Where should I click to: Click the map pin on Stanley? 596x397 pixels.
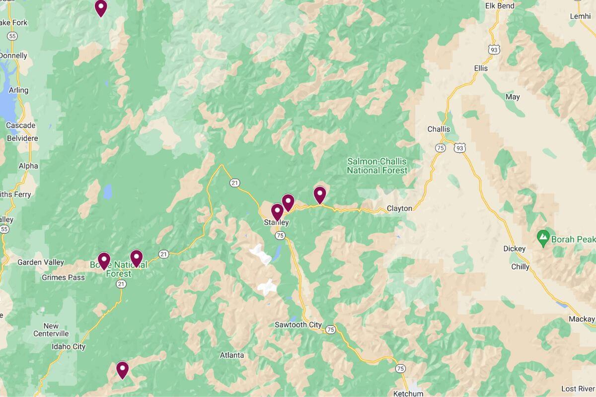(277, 212)
